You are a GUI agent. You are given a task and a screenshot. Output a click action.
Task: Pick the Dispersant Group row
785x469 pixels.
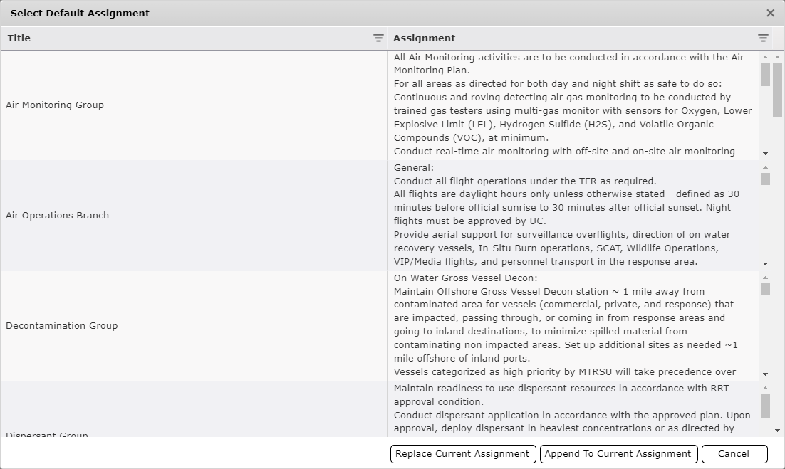(x=47, y=433)
